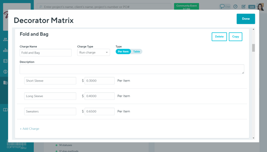Click the Done button
Screen dimensions: 267x152
tap(246, 19)
